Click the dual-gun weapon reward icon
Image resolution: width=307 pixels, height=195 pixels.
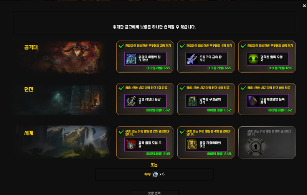[192, 59]
